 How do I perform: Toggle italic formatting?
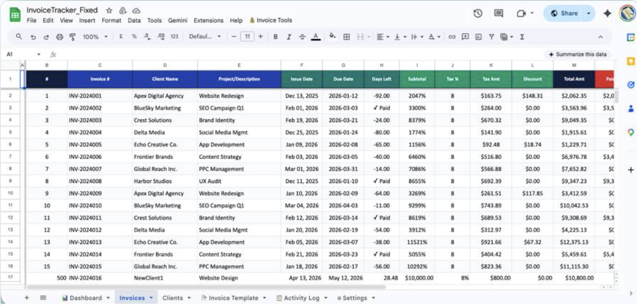pyautogui.click(x=289, y=37)
